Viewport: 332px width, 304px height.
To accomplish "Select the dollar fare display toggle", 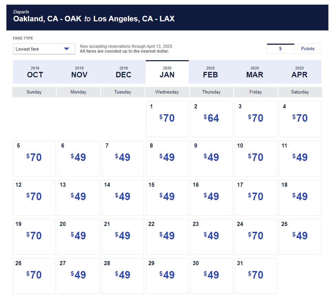I will click(280, 48).
